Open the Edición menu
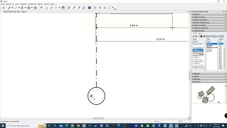 (9, 4)
